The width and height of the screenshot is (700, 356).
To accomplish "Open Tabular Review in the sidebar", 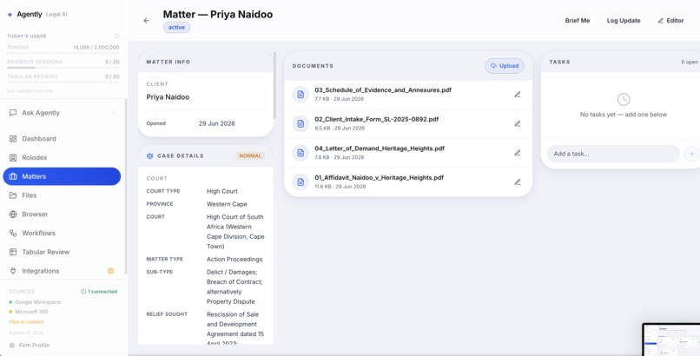I will (62, 252).
